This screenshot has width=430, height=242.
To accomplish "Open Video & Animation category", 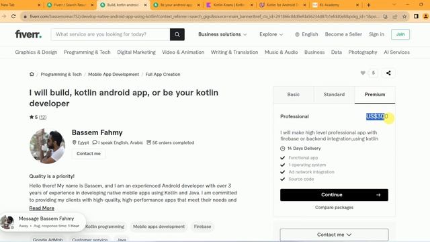I will pos(183,52).
